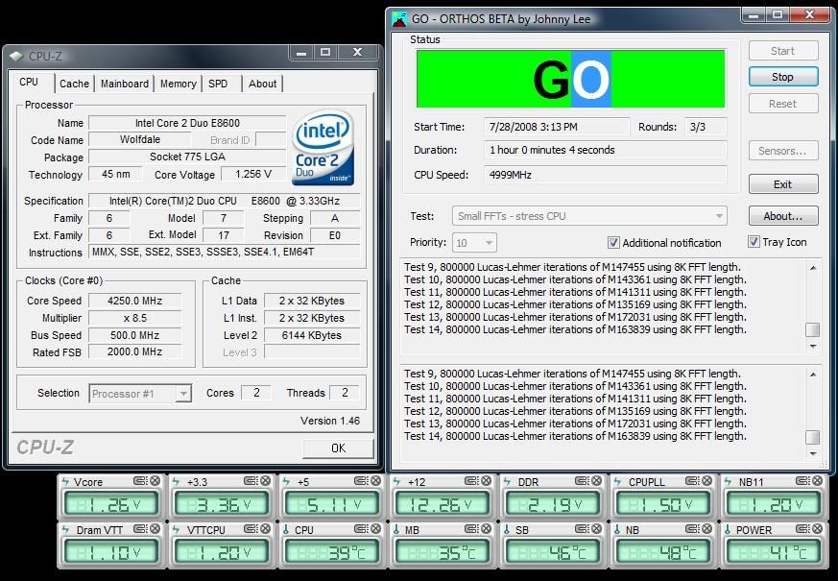Open the settings icon on the +5 gadget

coord(361,481)
